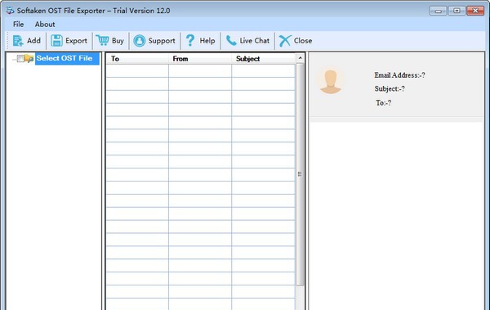Click the Subject column header
Viewport: 490px width, 310px height.
(264, 59)
